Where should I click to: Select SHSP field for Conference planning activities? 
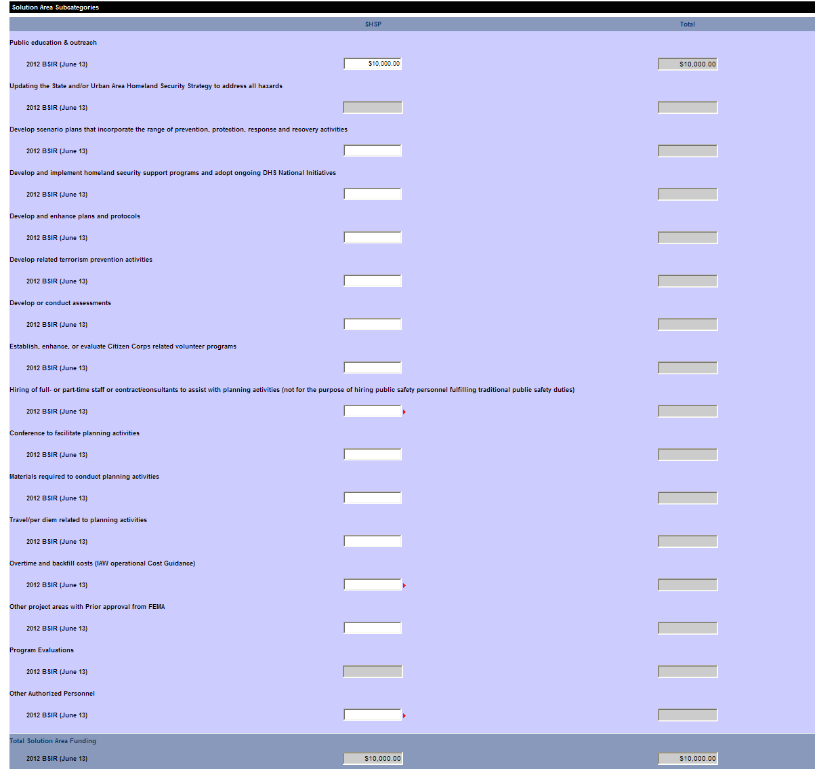[x=373, y=454]
